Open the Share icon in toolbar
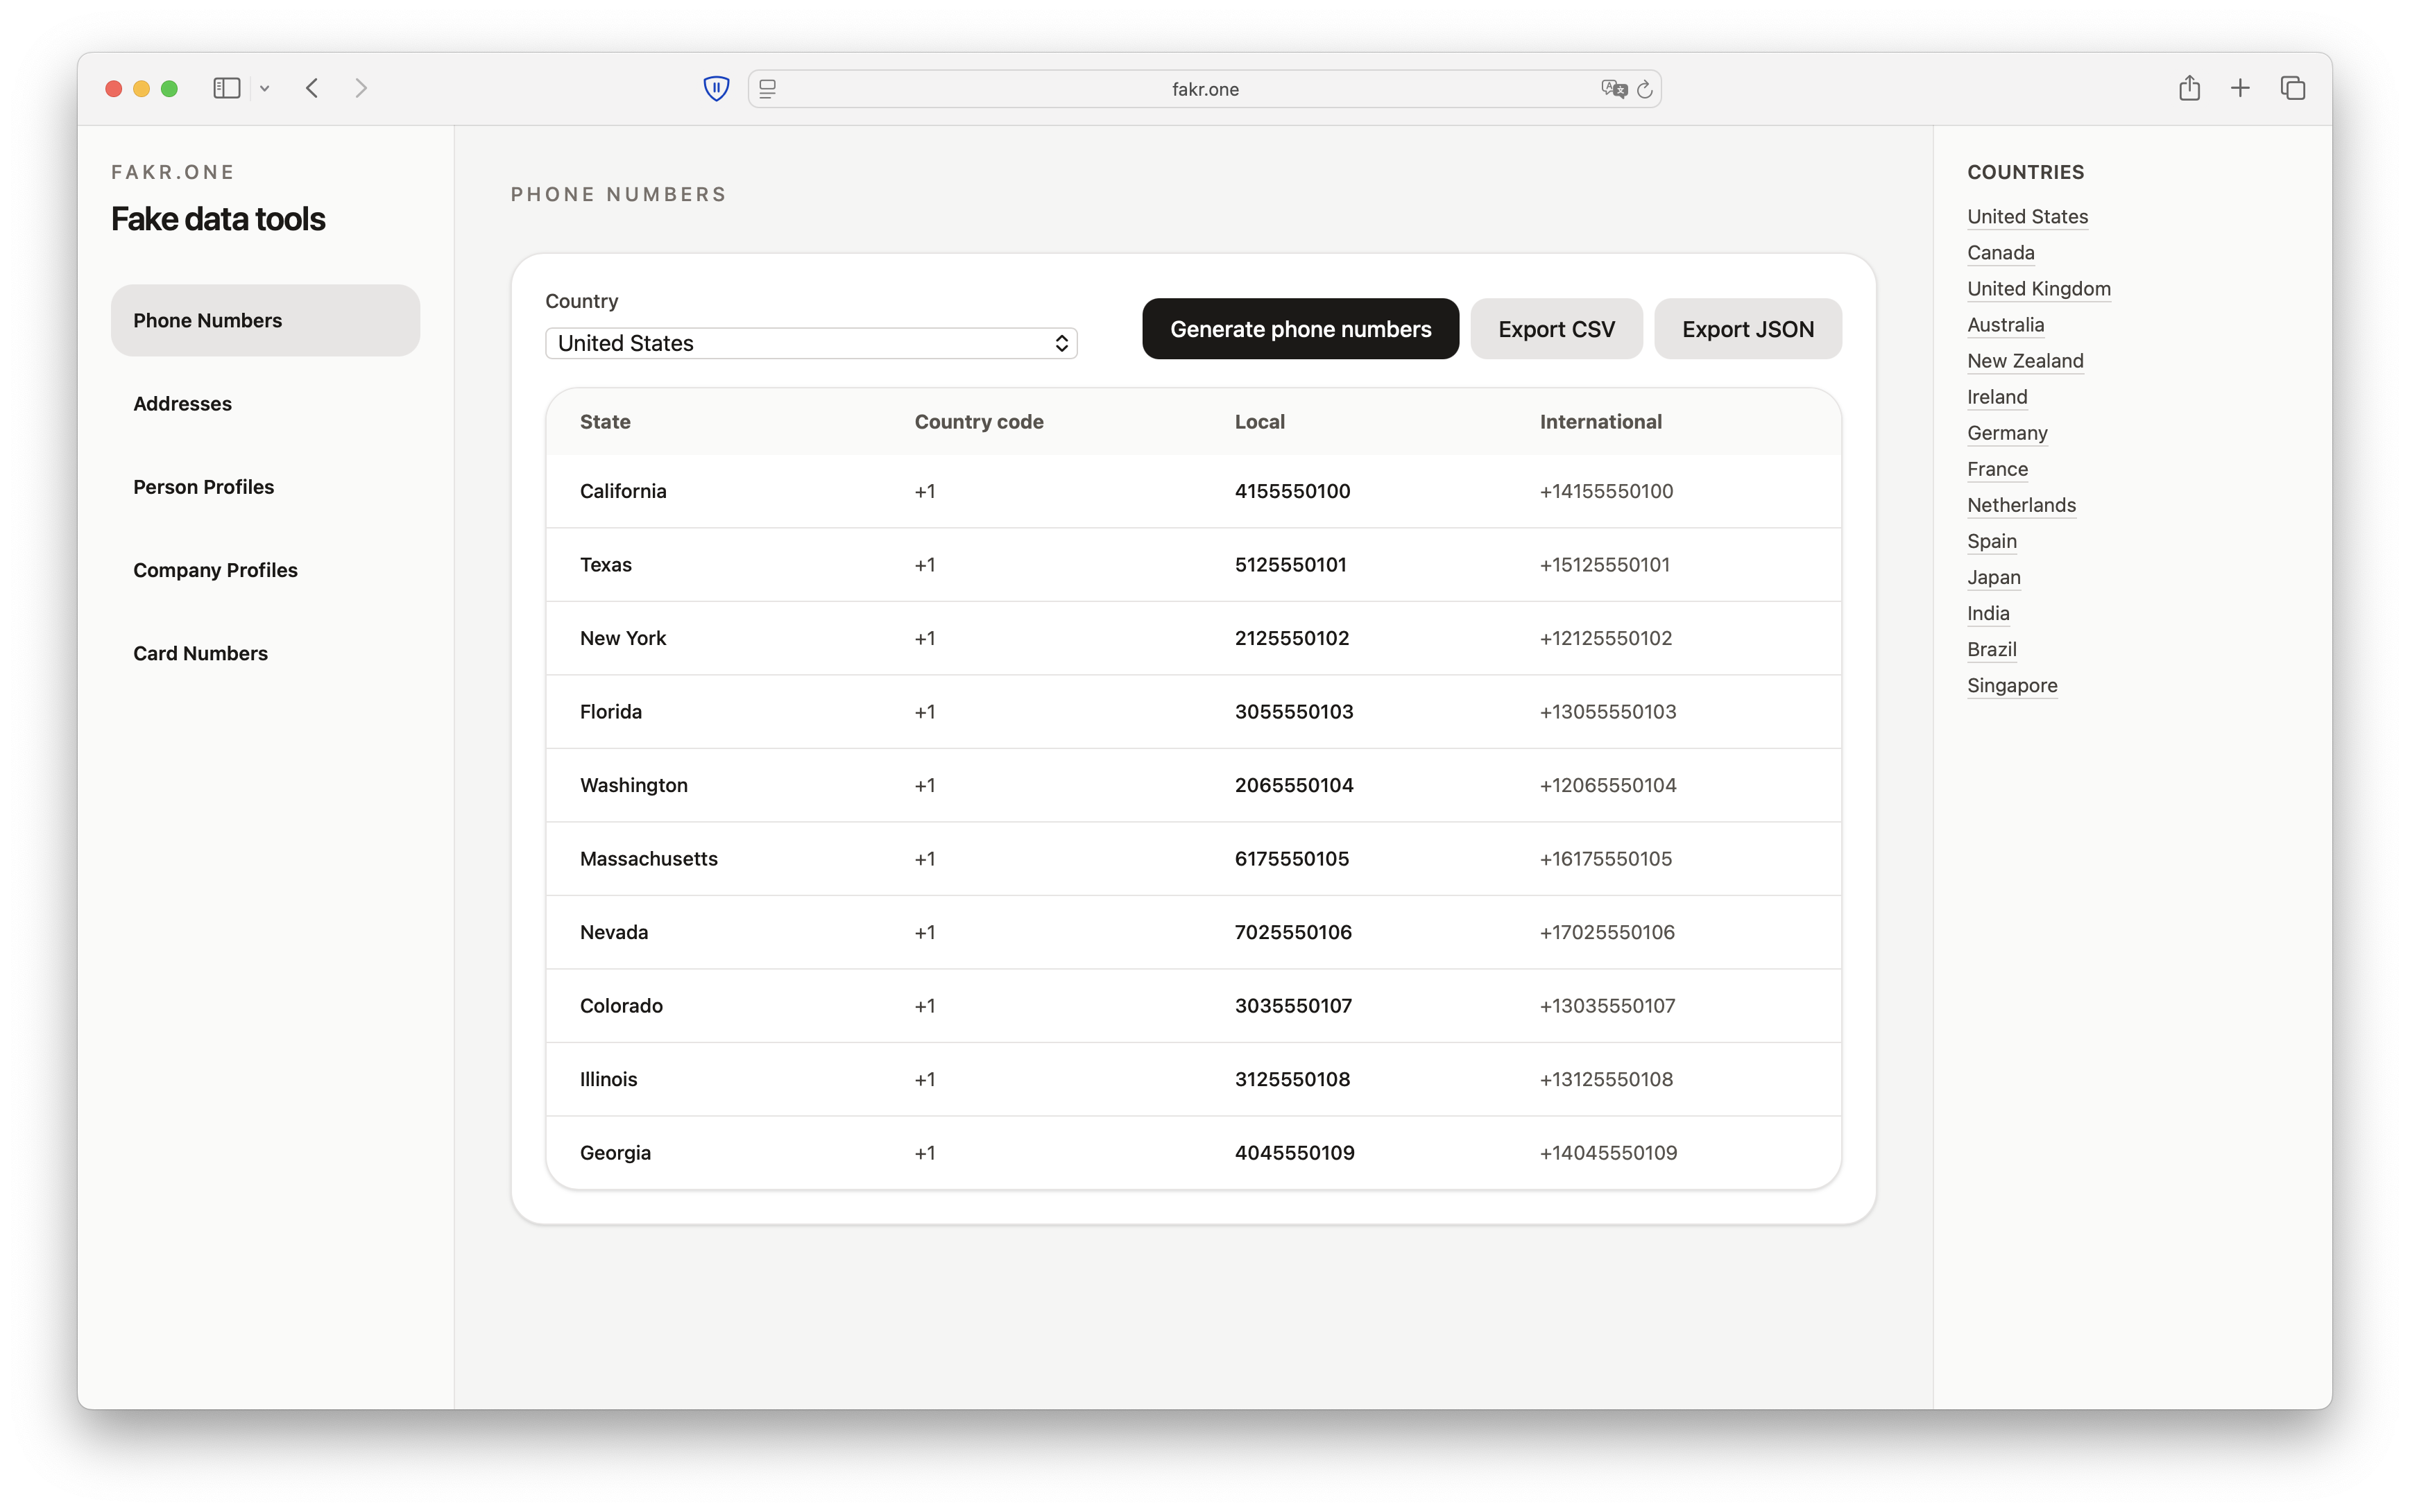Viewport: 2410px width, 1512px height. point(2189,88)
